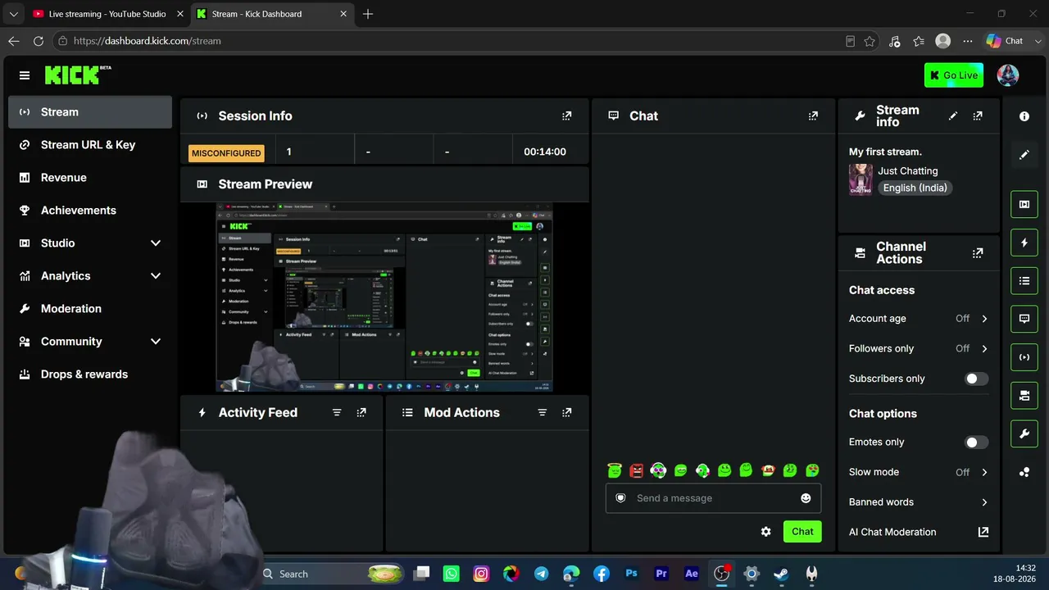Open Drops & rewards
1049x590 pixels.
click(90, 374)
